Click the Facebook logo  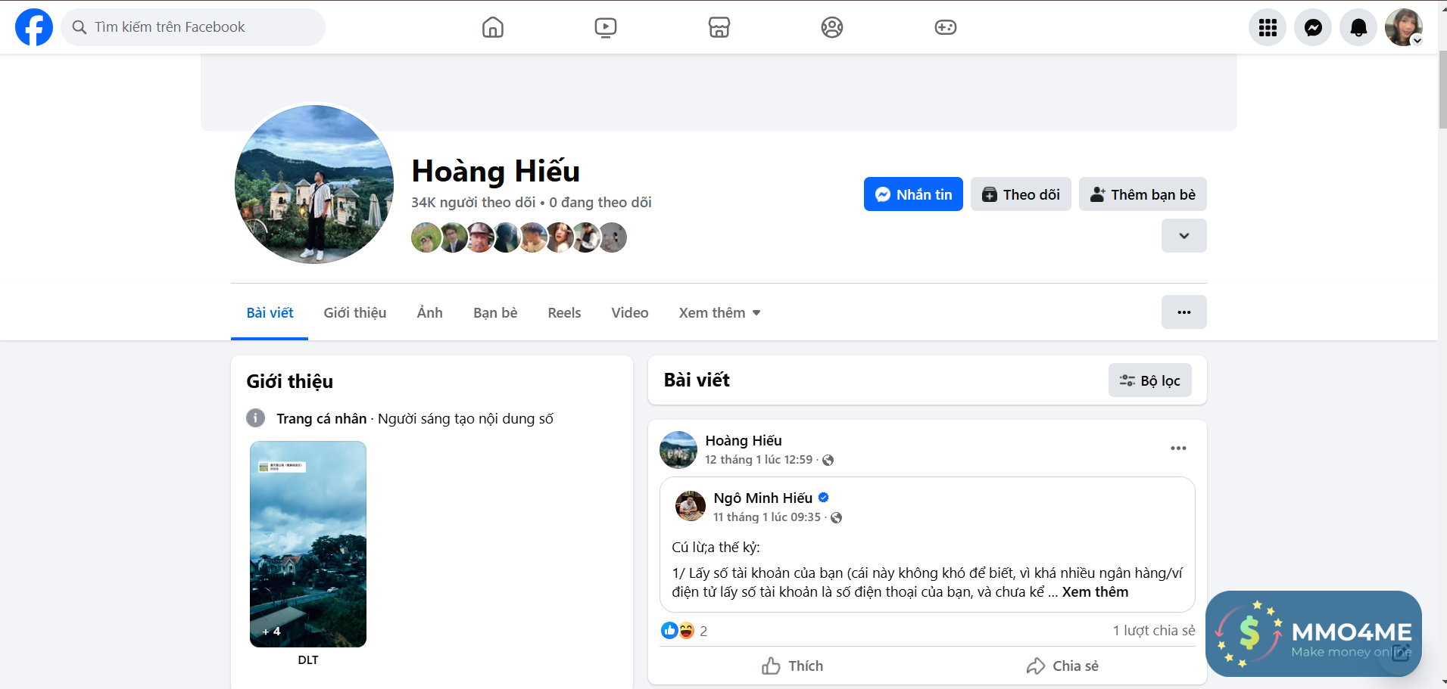click(x=34, y=27)
